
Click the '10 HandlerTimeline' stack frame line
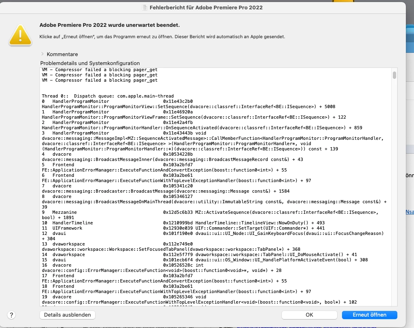click(183, 223)
